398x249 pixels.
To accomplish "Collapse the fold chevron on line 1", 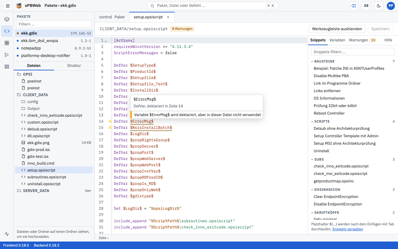I will [106, 41].
